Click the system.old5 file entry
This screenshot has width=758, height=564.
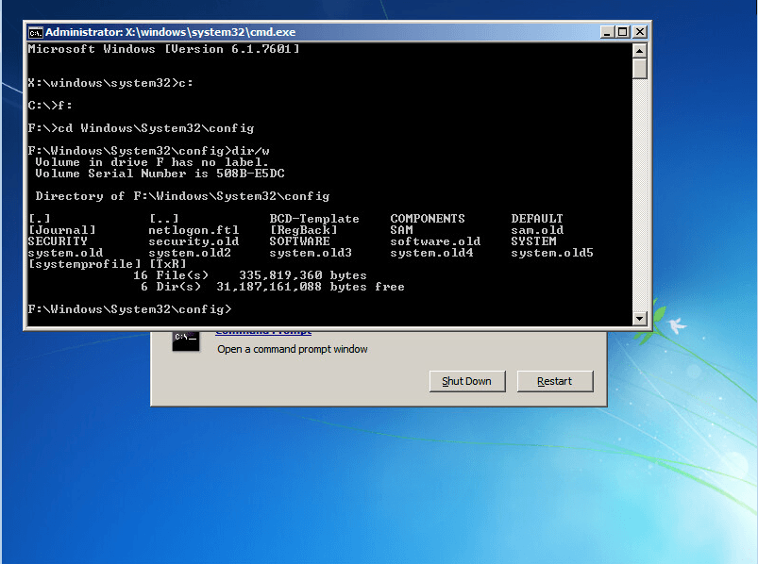(x=552, y=253)
